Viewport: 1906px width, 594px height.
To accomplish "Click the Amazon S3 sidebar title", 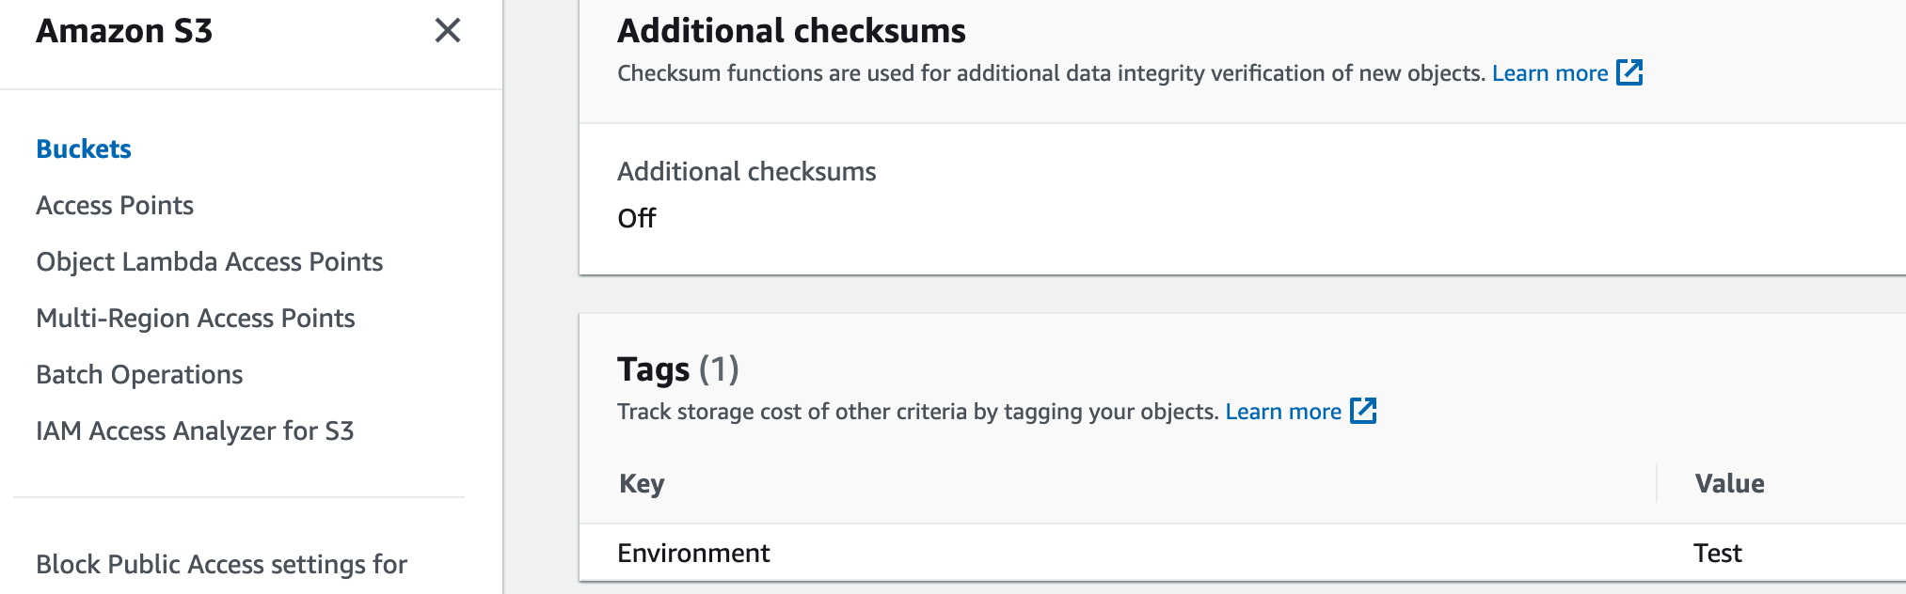I will click(x=124, y=31).
